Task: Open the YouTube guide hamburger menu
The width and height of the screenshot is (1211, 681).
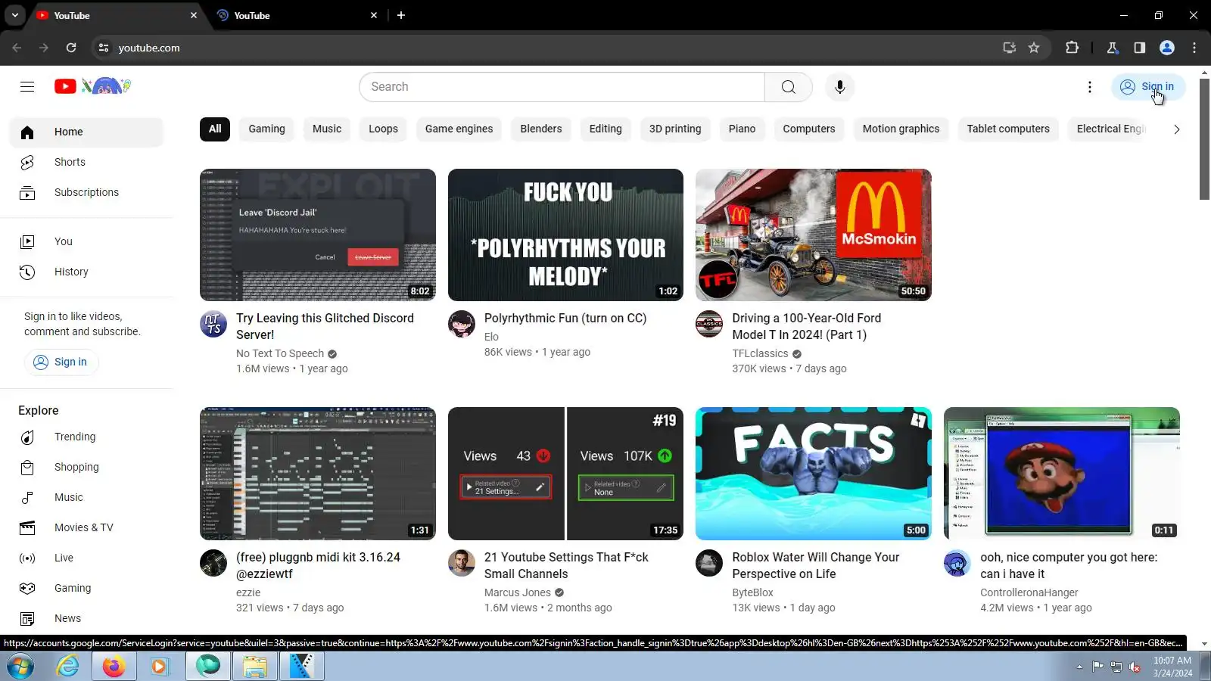Action: point(27,87)
